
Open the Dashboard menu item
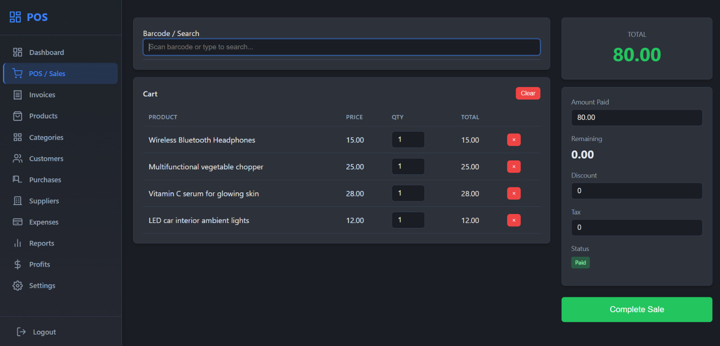click(x=61, y=52)
